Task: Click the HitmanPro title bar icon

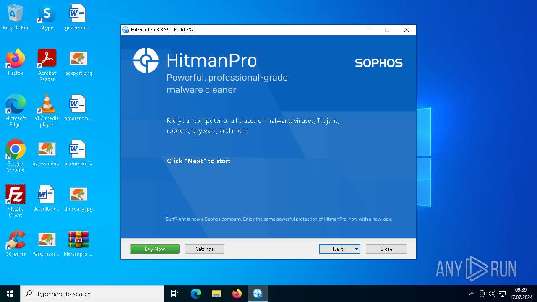Action: point(125,30)
